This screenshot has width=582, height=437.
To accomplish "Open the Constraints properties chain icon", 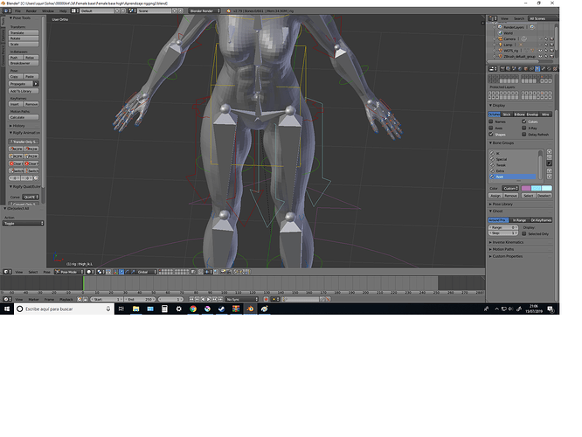I will point(531,69).
